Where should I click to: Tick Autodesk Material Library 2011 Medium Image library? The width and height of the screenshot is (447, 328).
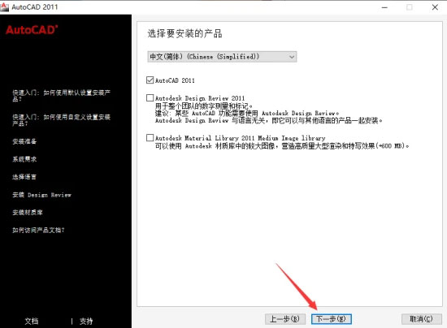pos(150,138)
